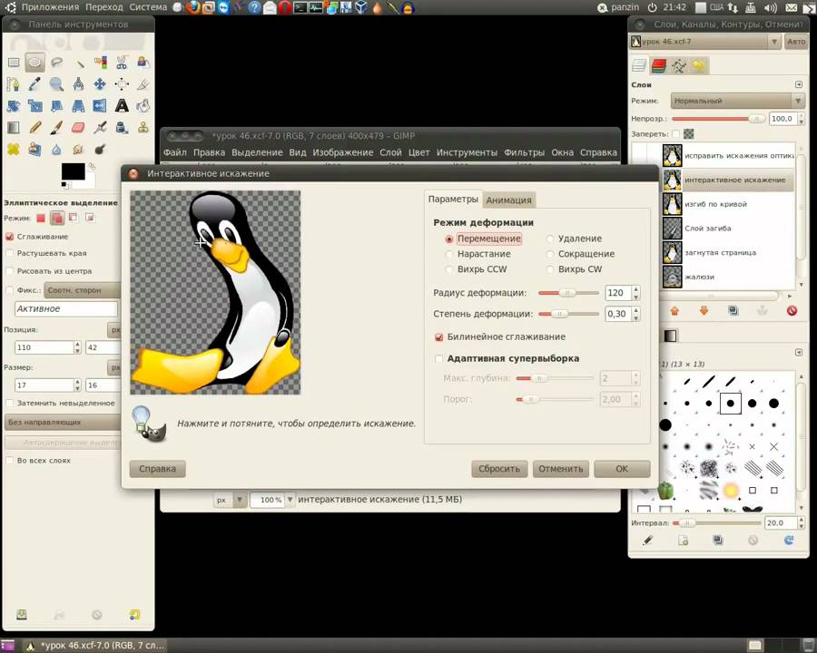Save tool options icon in toolbox bottom
Screen dimensions: 817x653
22,615
